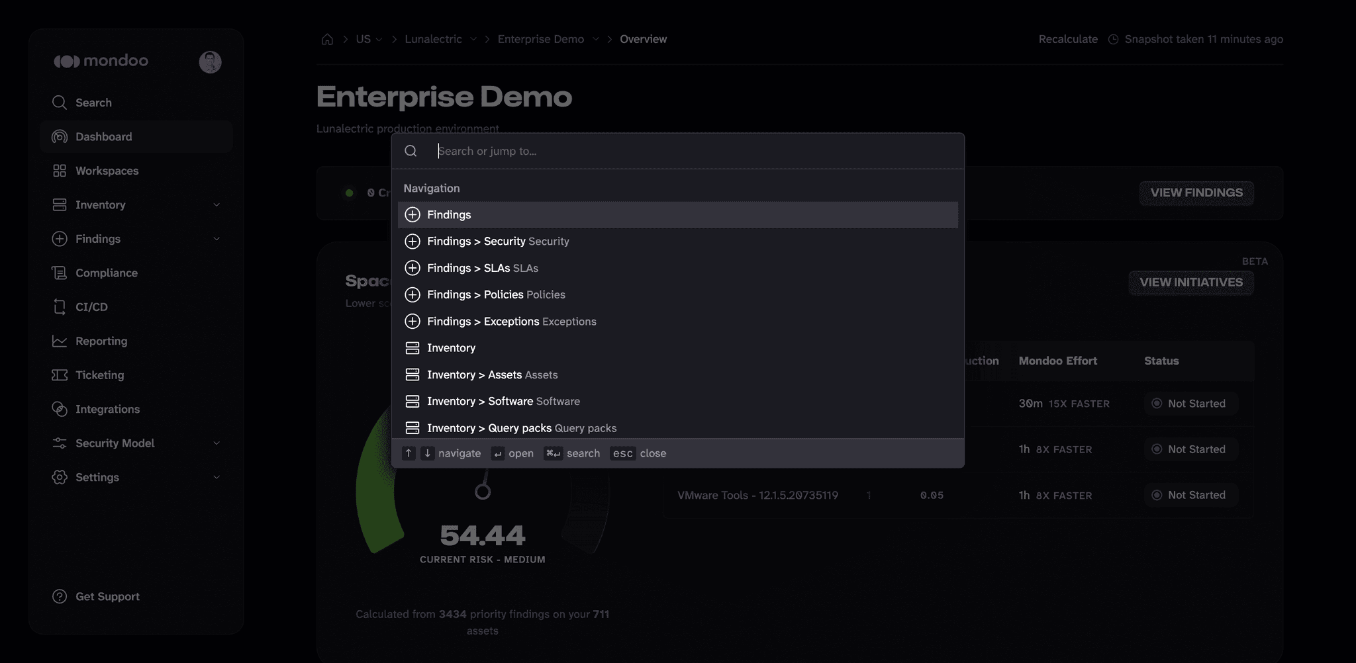This screenshot has width=1356, height=663.
Task: Click the Recalculate link
Action: (1068, 39)
